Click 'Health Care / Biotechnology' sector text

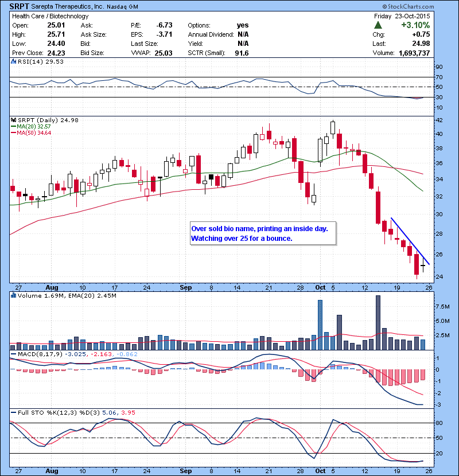pos(50,17)
